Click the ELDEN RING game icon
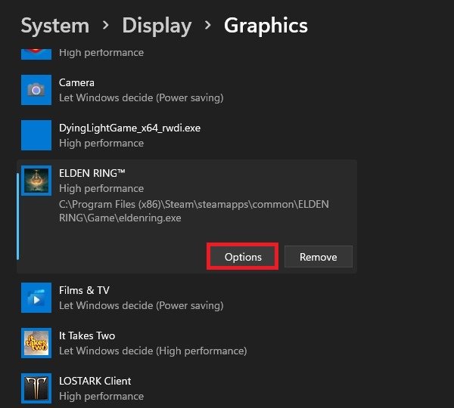 36,181
